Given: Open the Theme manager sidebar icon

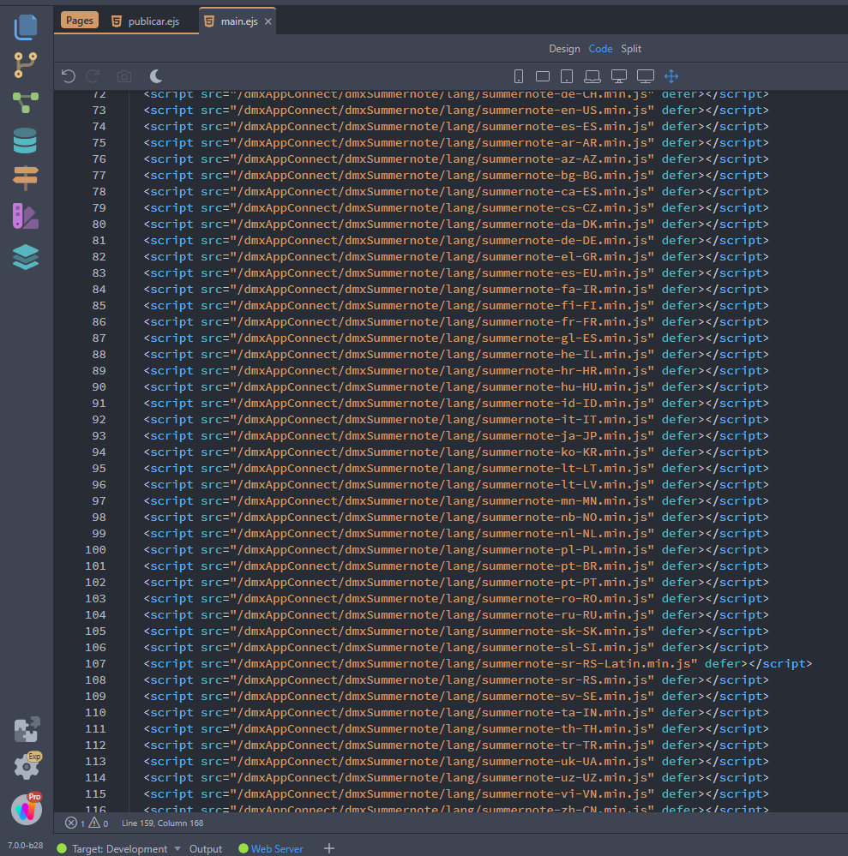Looking at the screenshot, I should [x=25, y=216].
